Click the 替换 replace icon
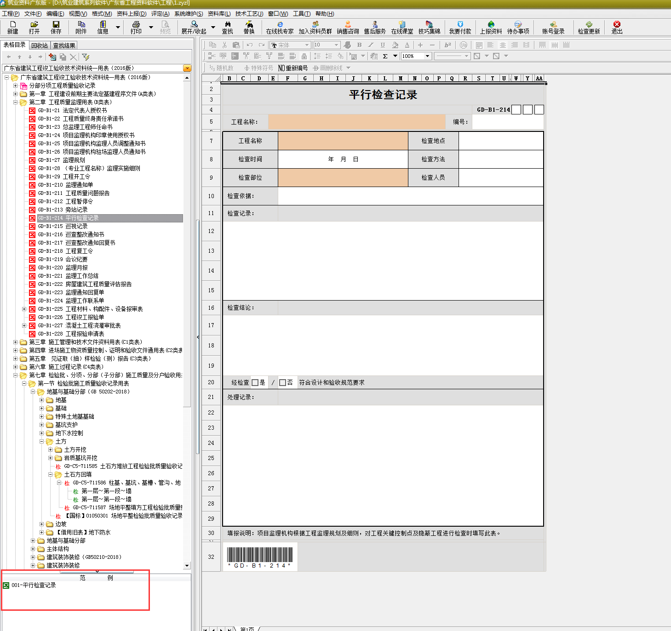 [249, 27]
